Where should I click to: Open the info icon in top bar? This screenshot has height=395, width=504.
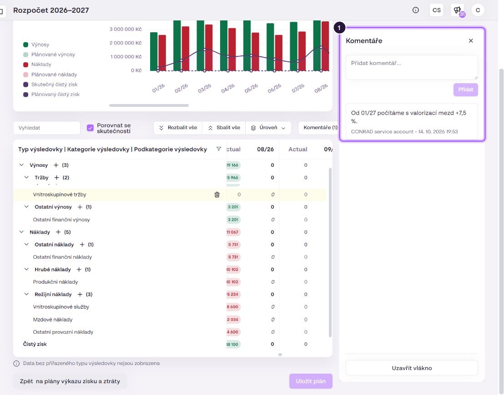[416, 10]
